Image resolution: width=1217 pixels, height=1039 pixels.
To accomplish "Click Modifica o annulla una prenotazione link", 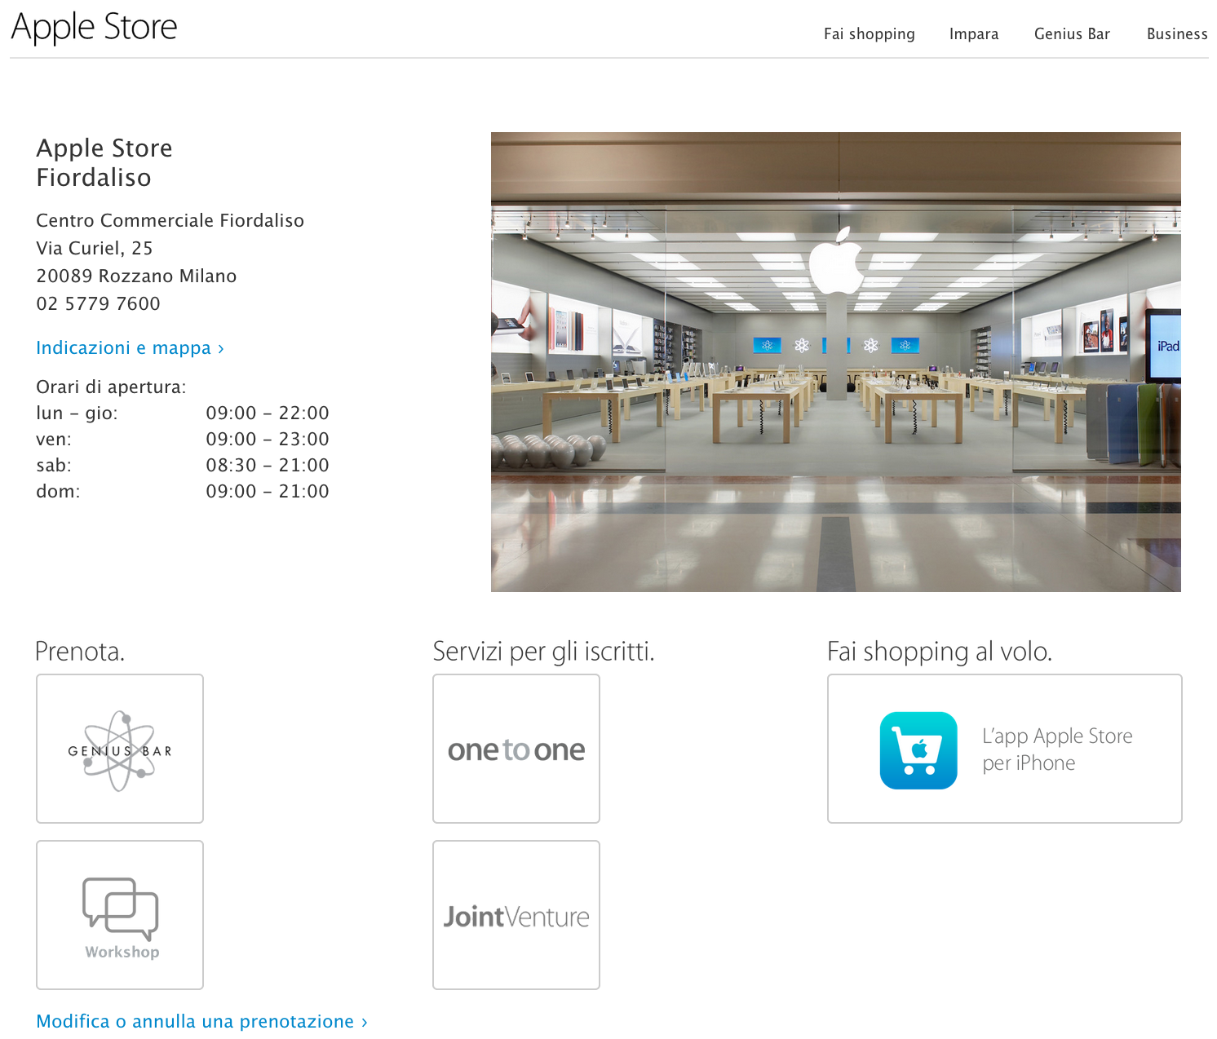I will (202, 1021).
